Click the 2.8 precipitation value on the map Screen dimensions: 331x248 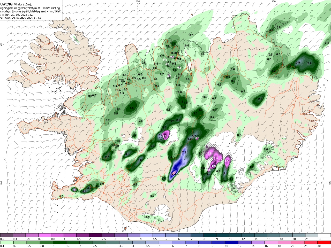(x=178, y=120)
